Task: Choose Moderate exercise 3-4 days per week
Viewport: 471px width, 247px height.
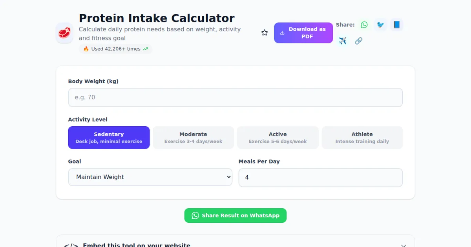Action: [193, 137]
